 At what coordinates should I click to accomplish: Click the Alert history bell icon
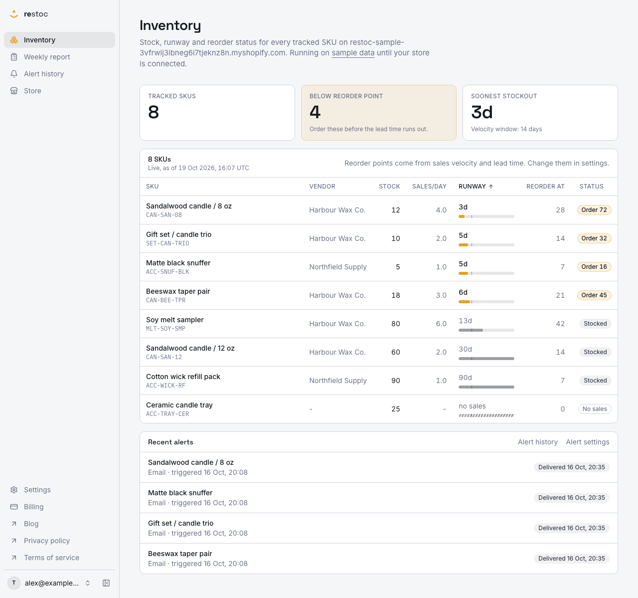pos(14,74)
